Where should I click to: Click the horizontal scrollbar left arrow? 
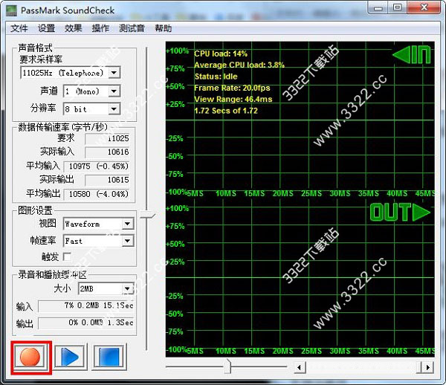[x=300, y=367]
